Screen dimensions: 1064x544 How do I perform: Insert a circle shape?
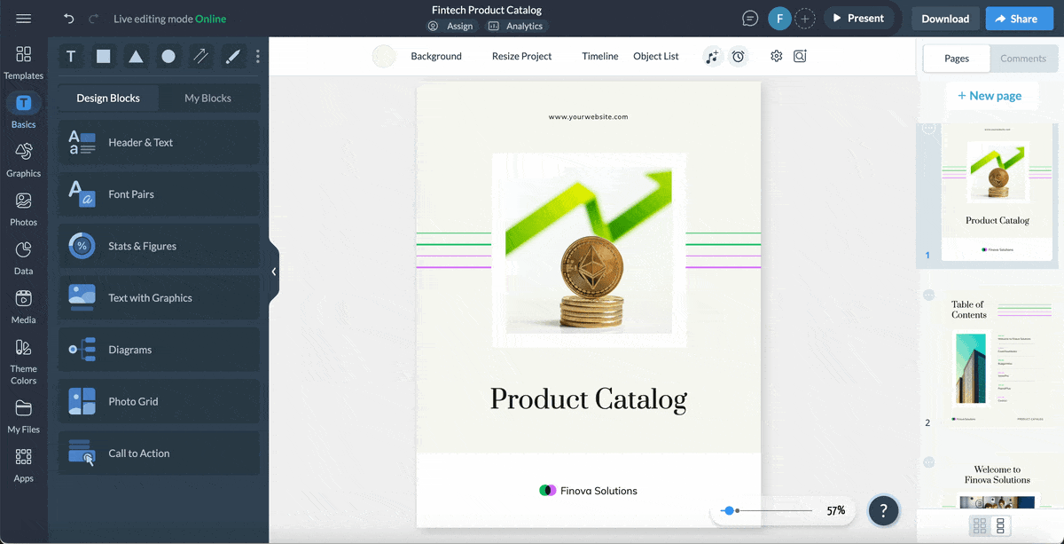point(168,56)
